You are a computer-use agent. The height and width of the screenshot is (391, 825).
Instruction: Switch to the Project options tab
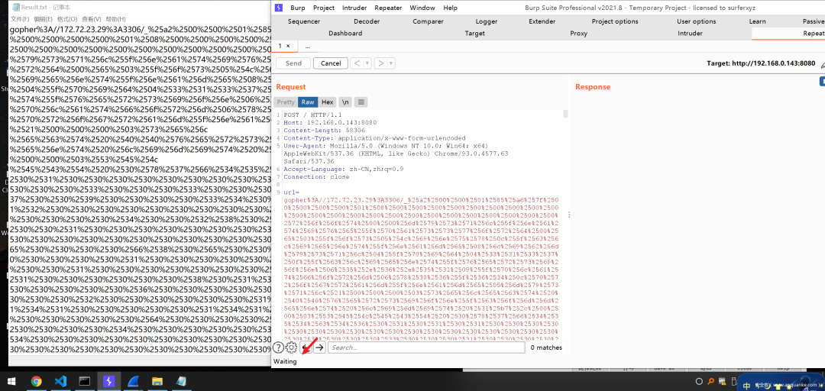pyautogui.click(x=614, y=21)
